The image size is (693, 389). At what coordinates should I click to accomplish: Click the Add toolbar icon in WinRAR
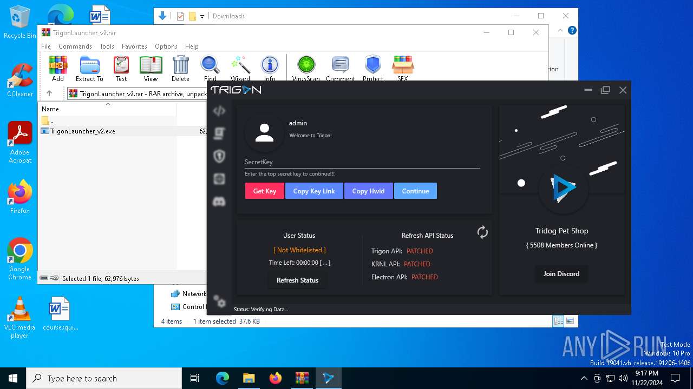click(x=58, y=69)
